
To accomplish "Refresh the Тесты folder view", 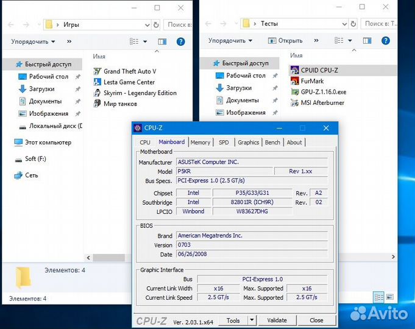I will coord(353,24).
